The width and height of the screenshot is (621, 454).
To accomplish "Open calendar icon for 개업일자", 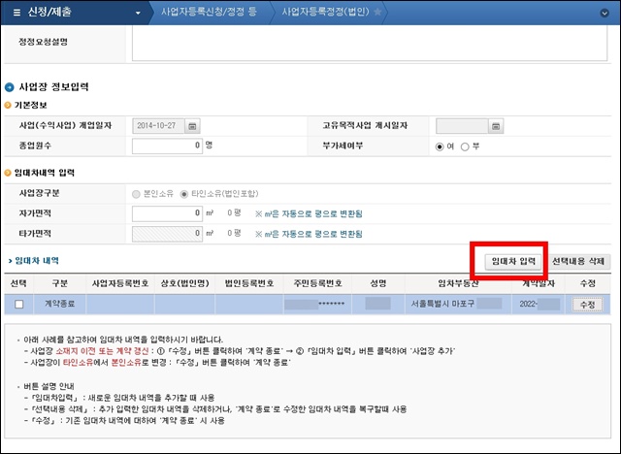I will point(192,126).
